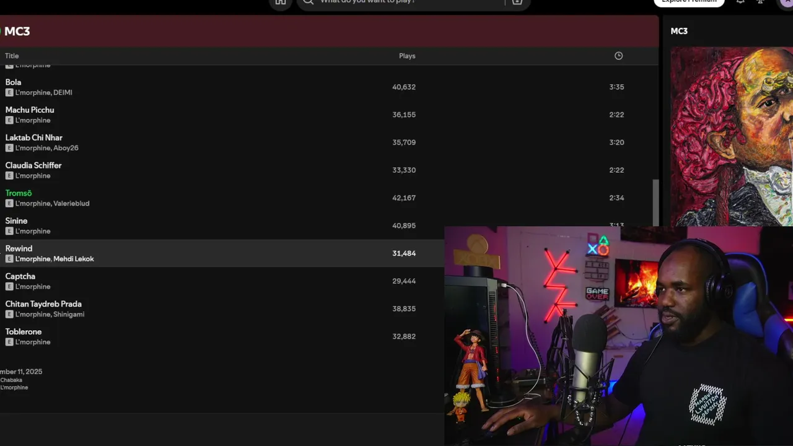Screen dimensions: 793x446
Task: Click the Chabaka label text in footer
Action: 11,380
